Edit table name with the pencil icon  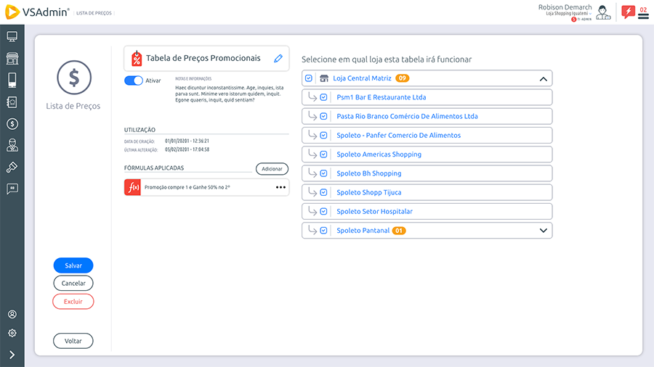click(x=278, y=59)
